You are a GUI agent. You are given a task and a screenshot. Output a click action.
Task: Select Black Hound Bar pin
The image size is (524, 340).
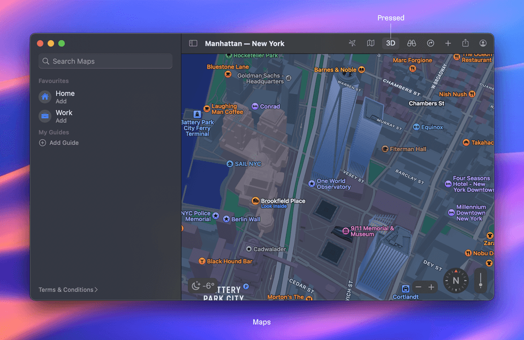pos(202,261)
